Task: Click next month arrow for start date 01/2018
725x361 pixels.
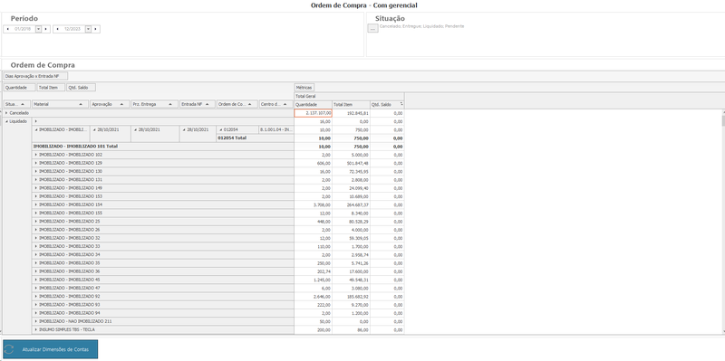Action: [46, 29]
